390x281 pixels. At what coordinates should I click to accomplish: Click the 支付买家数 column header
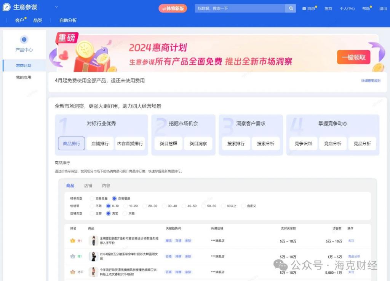[x=288, y=228]
